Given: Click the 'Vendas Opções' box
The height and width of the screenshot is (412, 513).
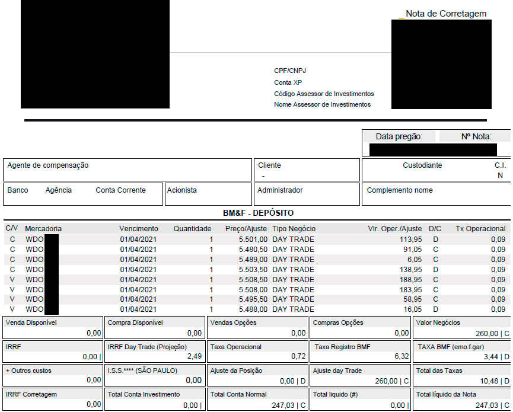Looking at the screenshot, I should 258,328.
